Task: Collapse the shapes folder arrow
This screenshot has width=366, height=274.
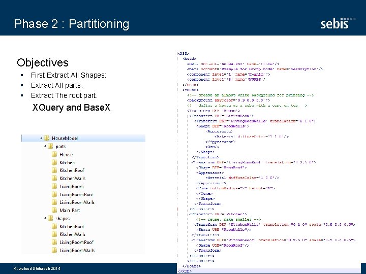Action: pos(45,218)
